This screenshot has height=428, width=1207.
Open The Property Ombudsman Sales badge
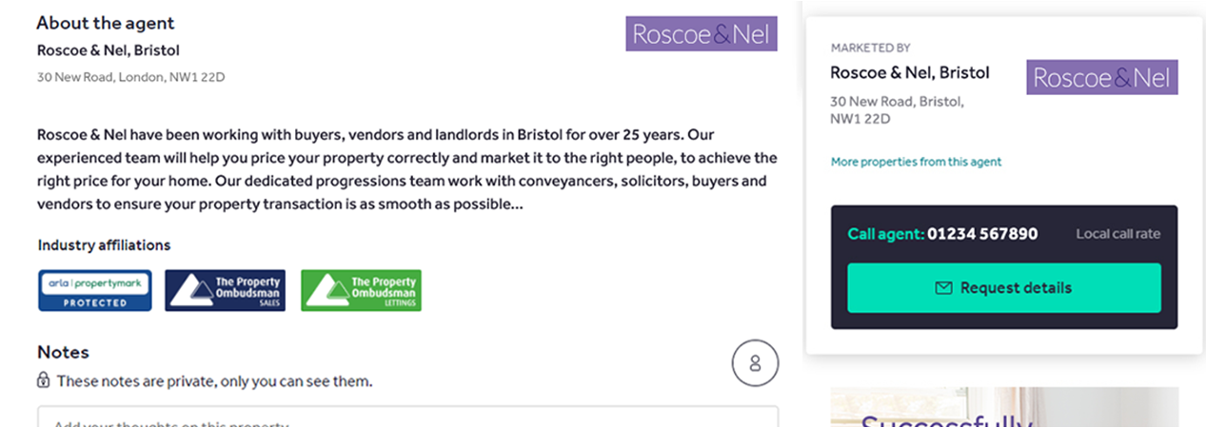225,290
